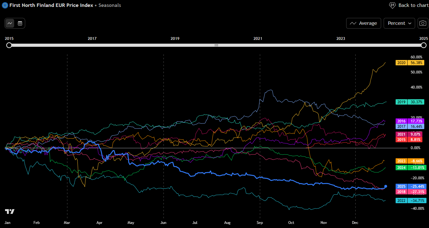Click the center grip of range slider
Image resolution: width=429 pixels, height=228 pixels.
click(216, 45)
